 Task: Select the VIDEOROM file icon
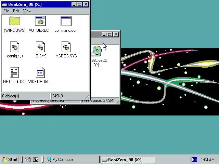40,72
